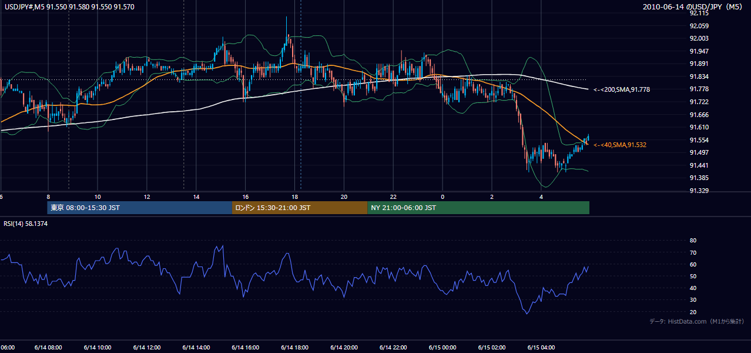Click hour label 10 under the price chart
The width and height of the screenshot is (751, 353).
click(x=98, y=197)
